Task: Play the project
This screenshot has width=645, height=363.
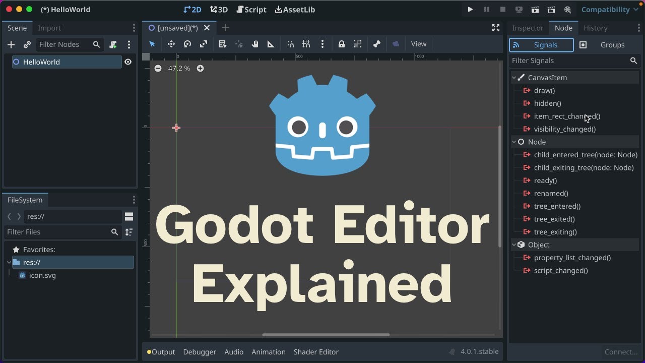Action: click(x=470, y=10)
